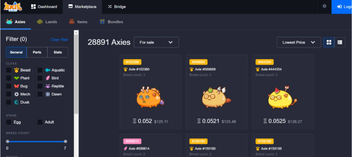Click the Axie #589669 name text
Image resolution: width=352 pixels, height=157 pixels.
[x=205, y=69]
